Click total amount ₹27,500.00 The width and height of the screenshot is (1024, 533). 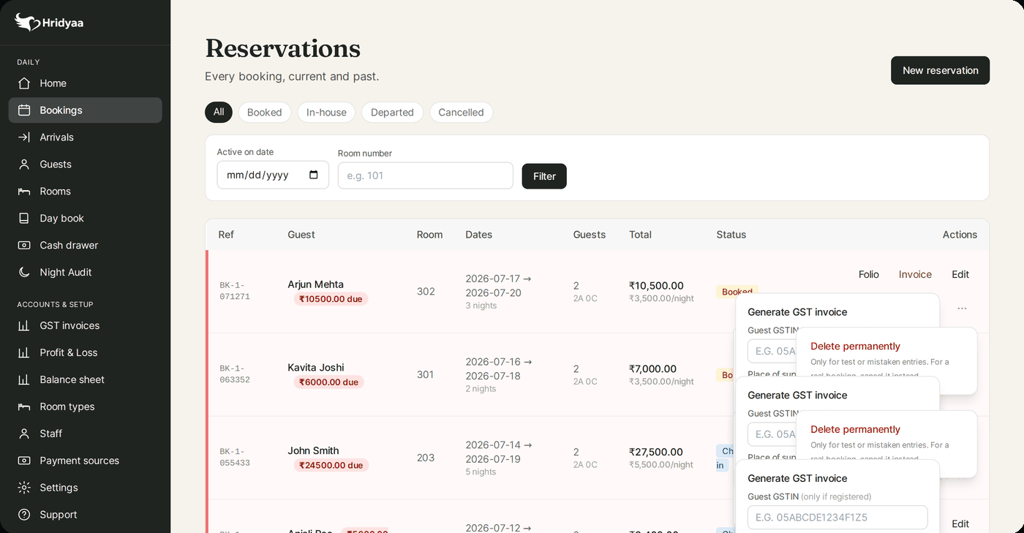(656, 452)
